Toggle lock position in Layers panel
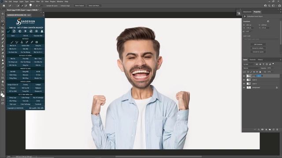282x158 pixels. tap(254, 72)
